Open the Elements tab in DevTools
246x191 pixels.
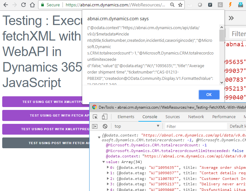pos(126,117)
